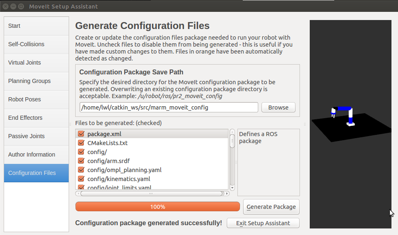
Task: Open the Self-Collisions page
Action: pos(36,44)
